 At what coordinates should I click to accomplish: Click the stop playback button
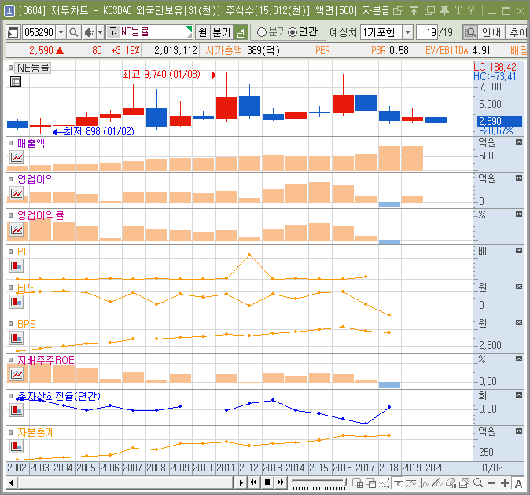[x=267, y=482]
